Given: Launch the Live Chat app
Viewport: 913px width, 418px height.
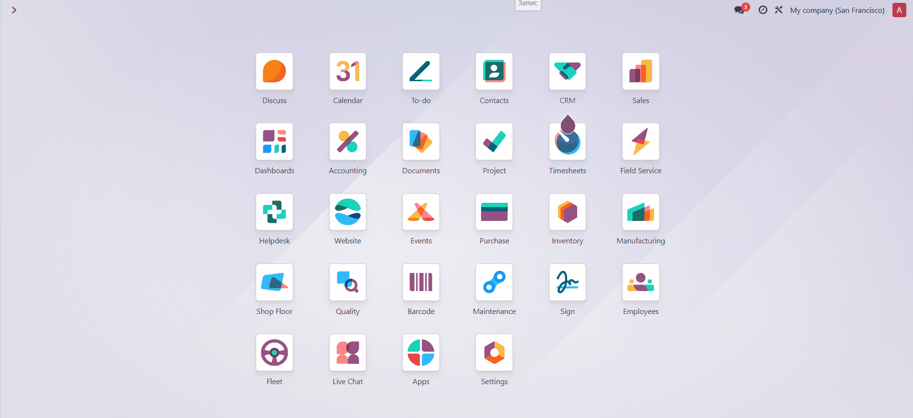Looking at the screenshot, I should [348, 353].
